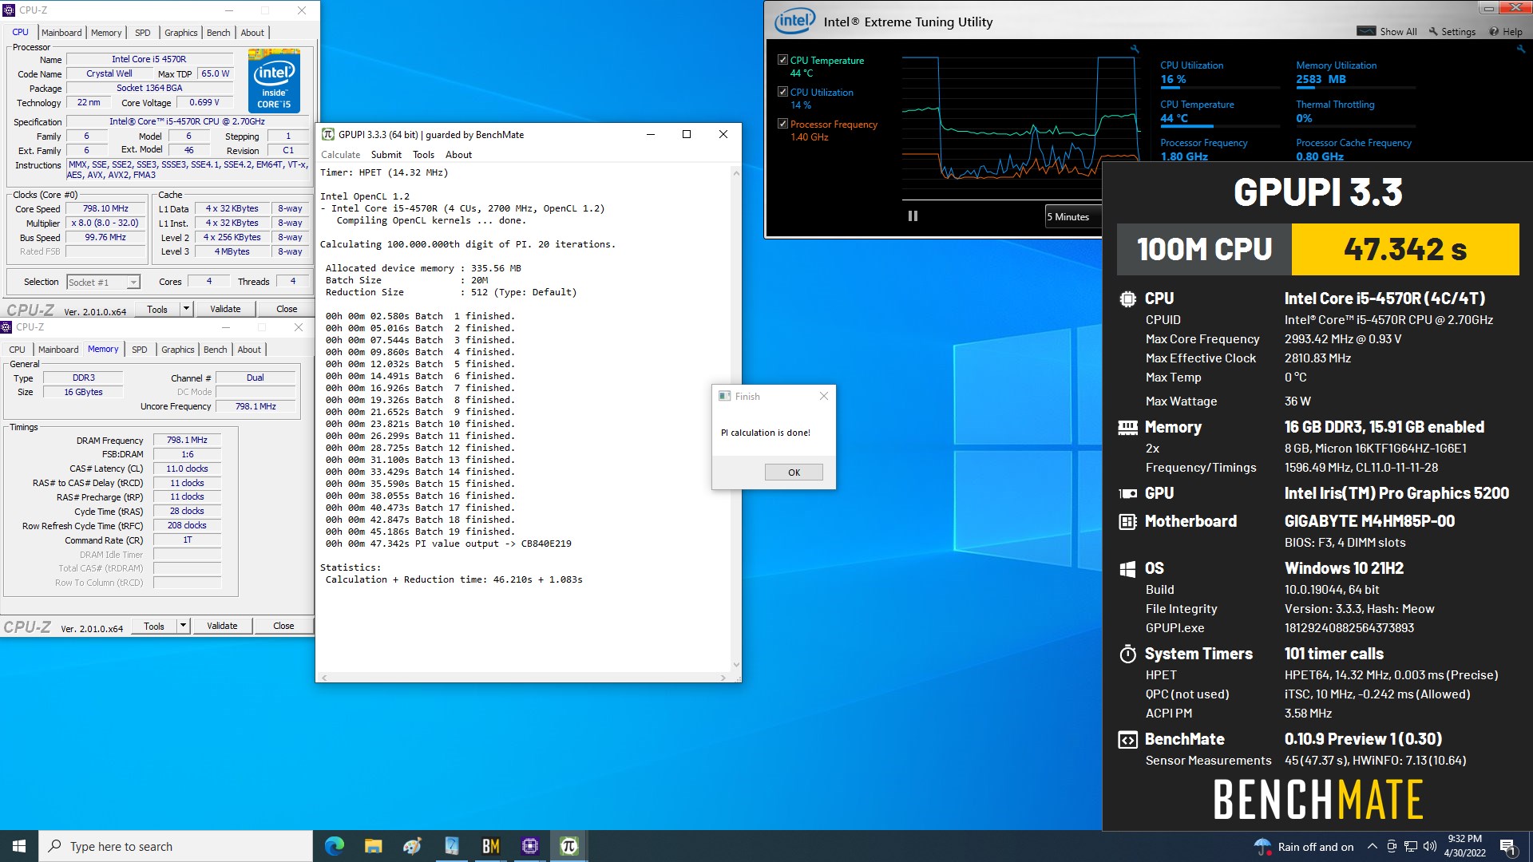Click the CPU chip icon in BenchMate panel
This screenshot has width=1533, height=862.
pos(1127,299)
